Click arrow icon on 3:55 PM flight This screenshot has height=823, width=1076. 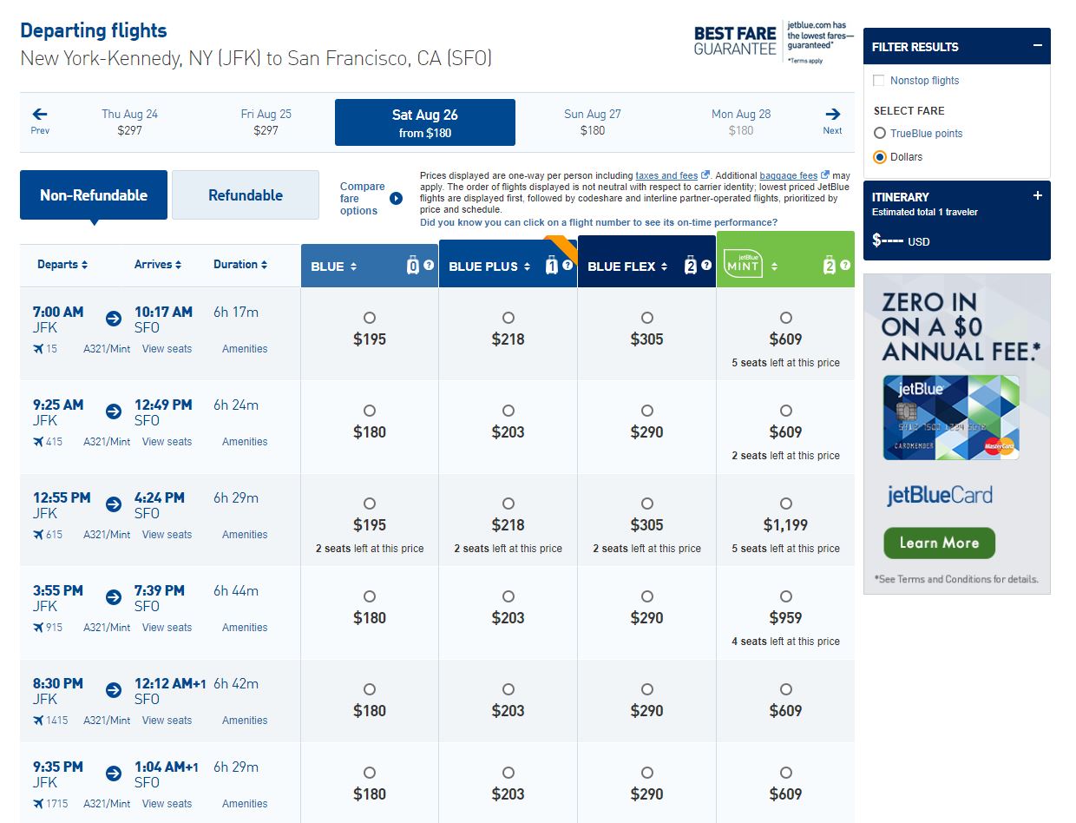pos(114,597)
